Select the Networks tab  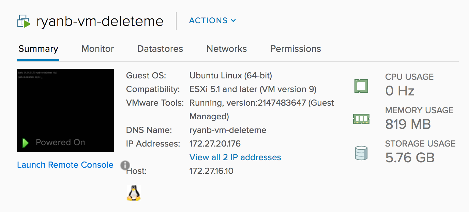pos(227,49)
